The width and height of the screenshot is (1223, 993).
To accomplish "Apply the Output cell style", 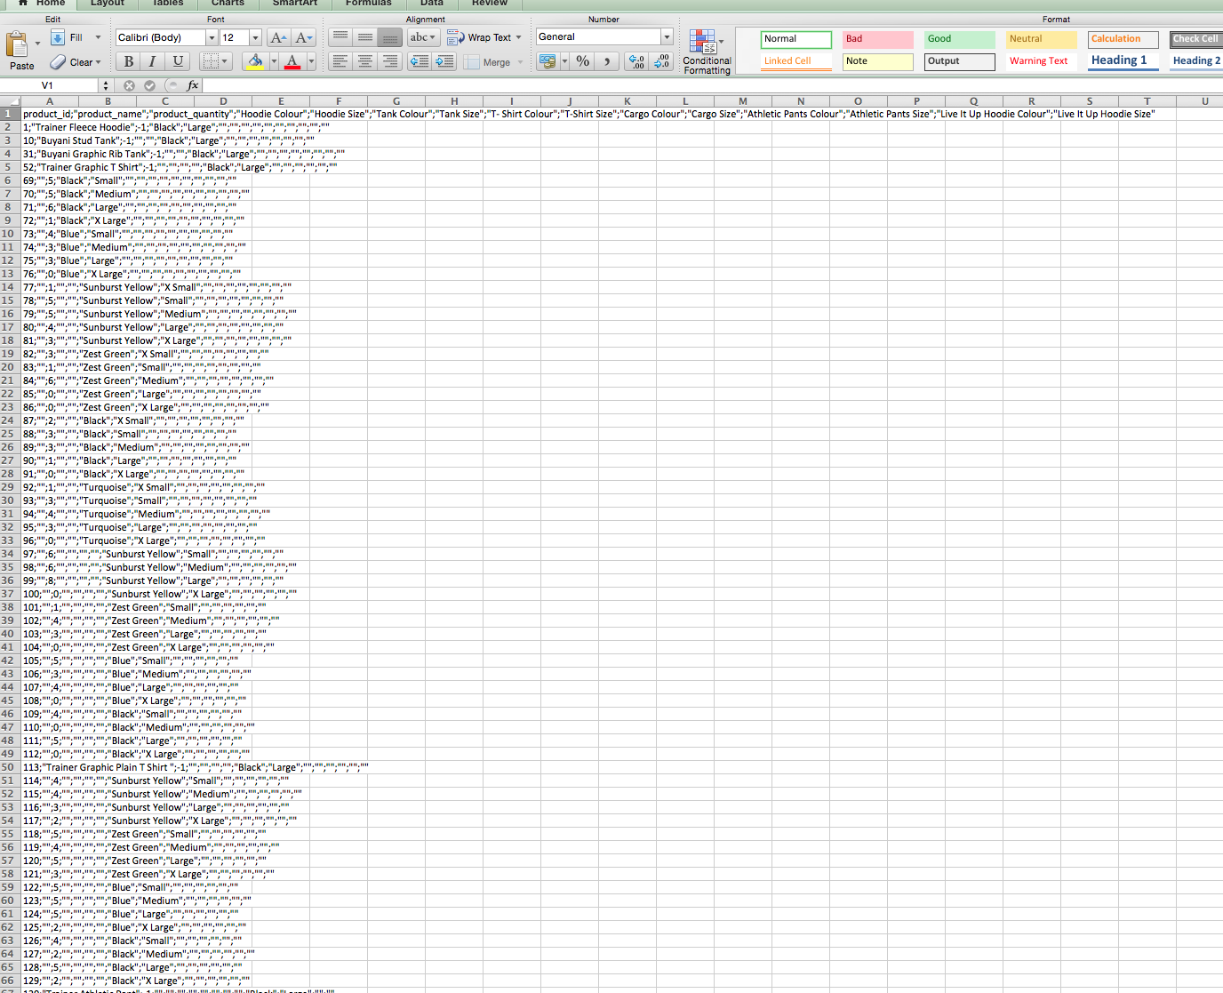I will click(x=960, y=61).
